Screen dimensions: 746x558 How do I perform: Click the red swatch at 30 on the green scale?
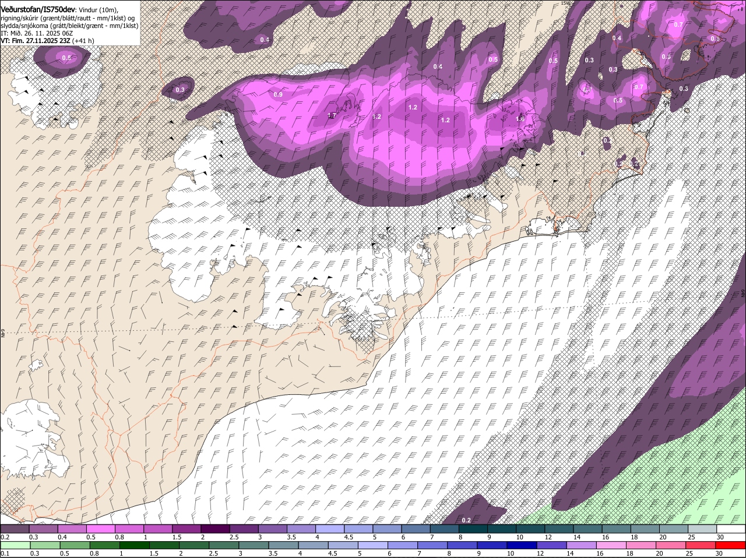pyautogui.click(x=731, y=546)
